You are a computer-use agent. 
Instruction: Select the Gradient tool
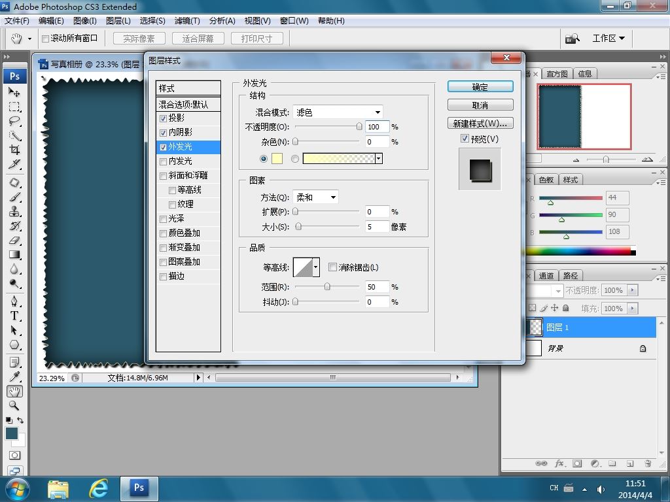click(14, 255)
